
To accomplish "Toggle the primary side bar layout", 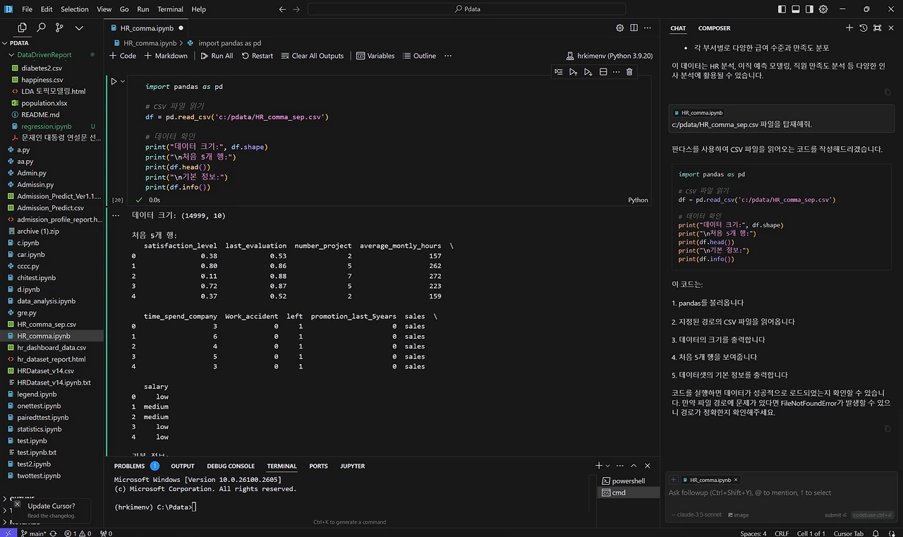I will pos(781,9).
